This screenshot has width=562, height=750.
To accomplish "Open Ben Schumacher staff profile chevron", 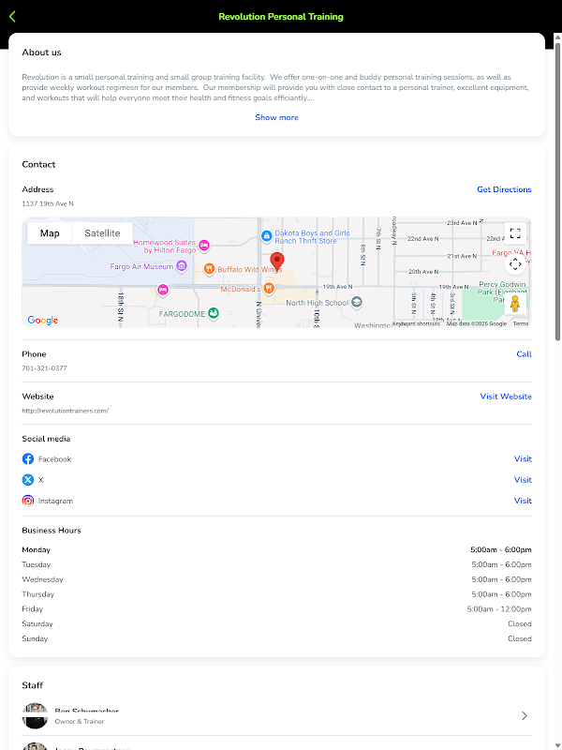I will pos(525,715).
